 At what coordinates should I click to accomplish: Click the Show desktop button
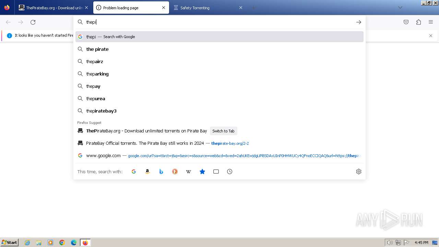tap(435, 243)
